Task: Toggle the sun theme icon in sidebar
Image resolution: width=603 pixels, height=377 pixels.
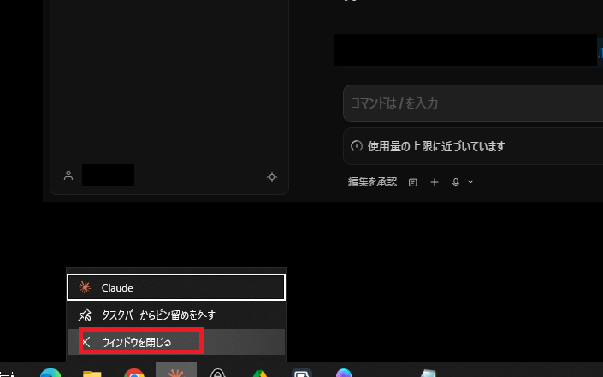Action: [272, 177]
